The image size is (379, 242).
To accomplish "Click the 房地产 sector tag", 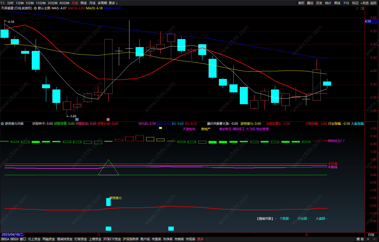I will tap(206, 129).
